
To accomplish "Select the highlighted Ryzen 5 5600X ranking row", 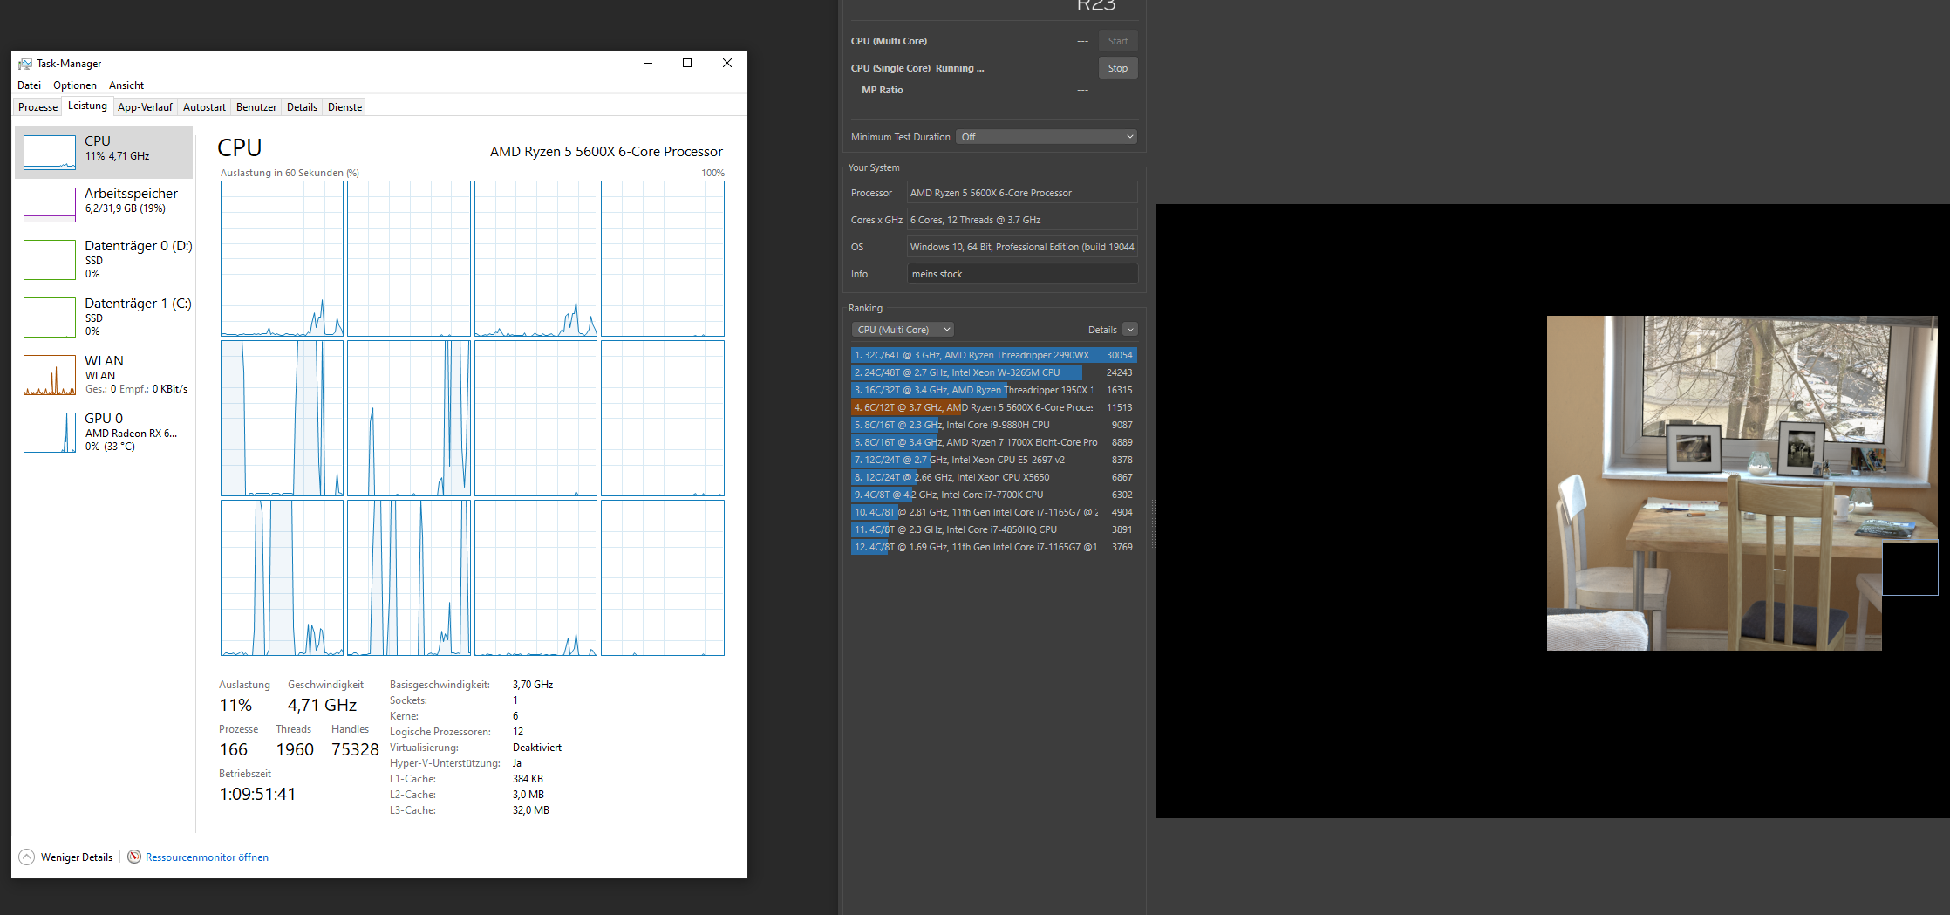I will click(994, 407).
